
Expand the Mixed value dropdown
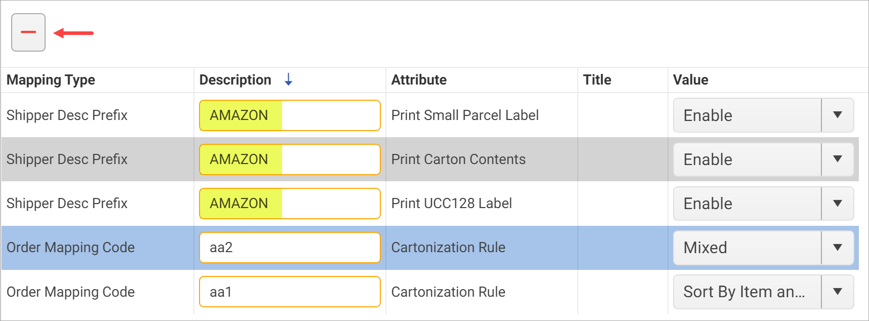coord(837,247)
